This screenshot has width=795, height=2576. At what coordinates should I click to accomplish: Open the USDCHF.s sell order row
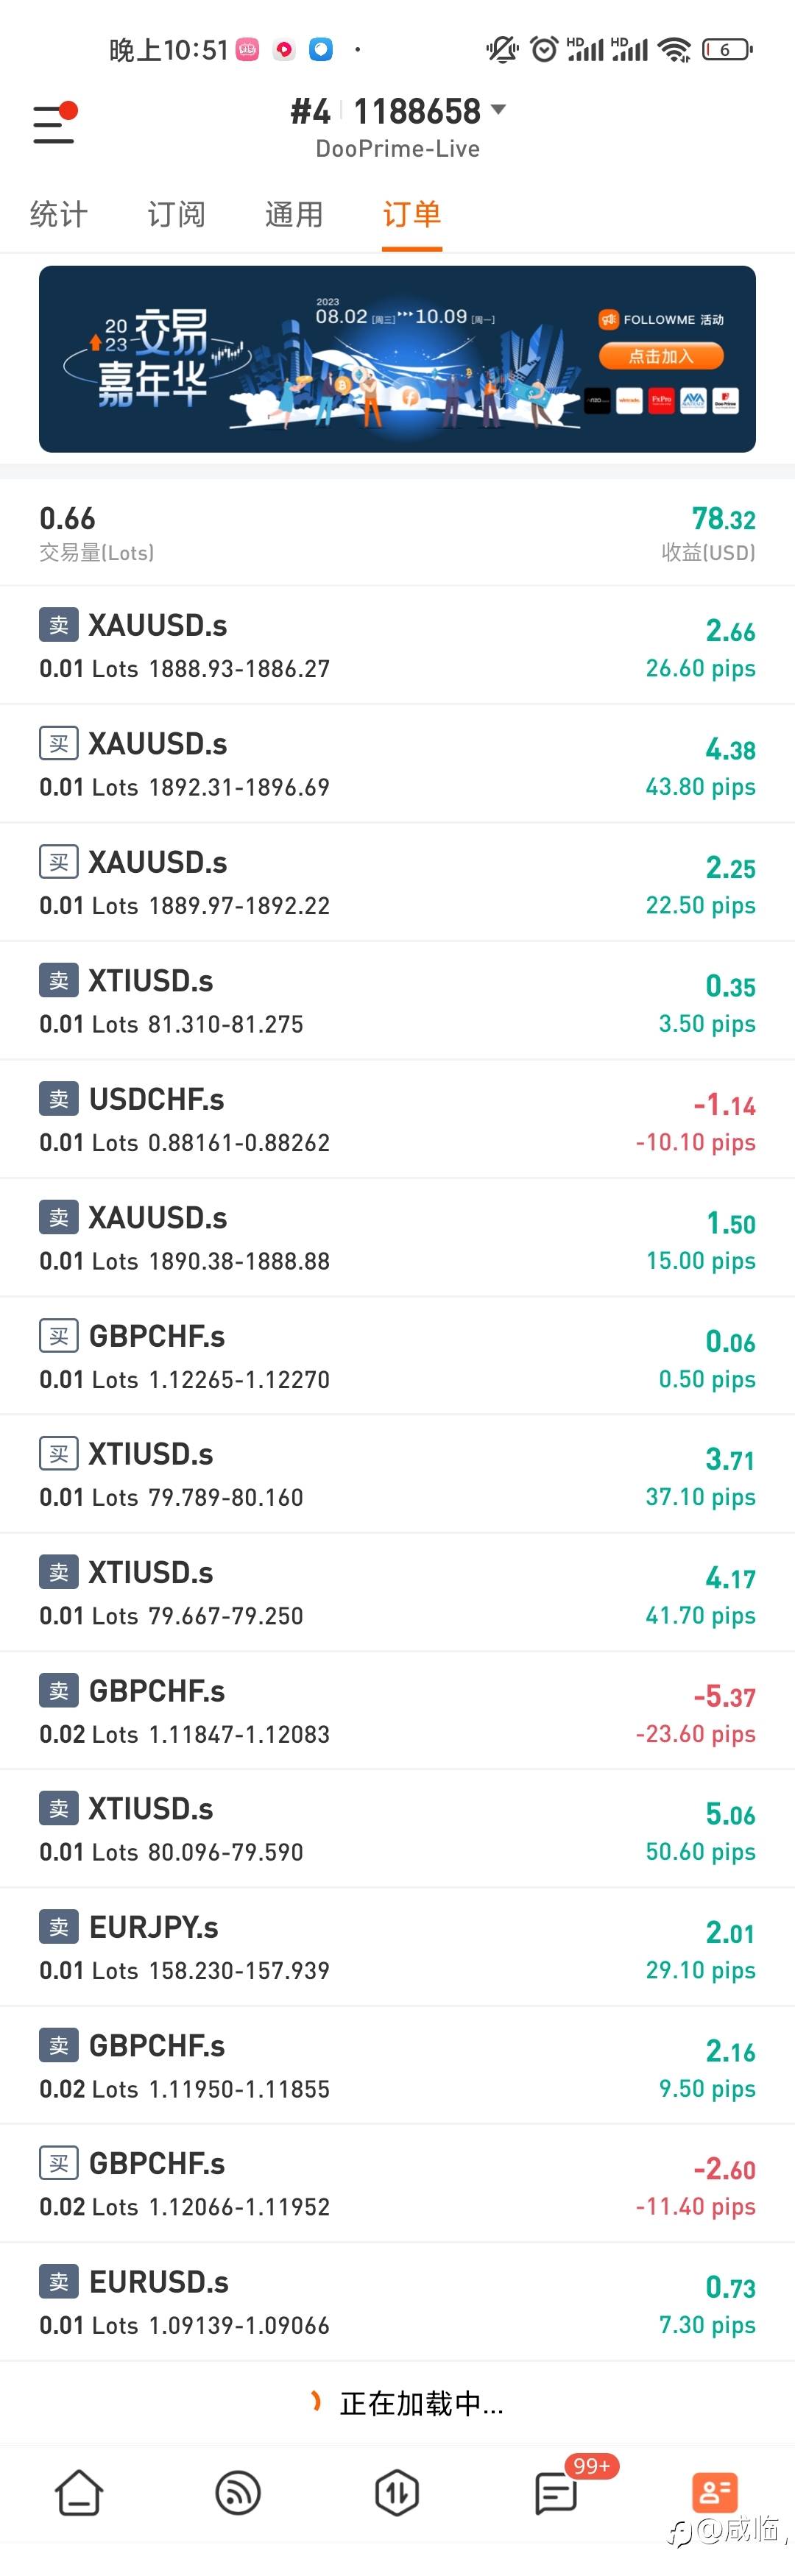[x=397, y=1119]
